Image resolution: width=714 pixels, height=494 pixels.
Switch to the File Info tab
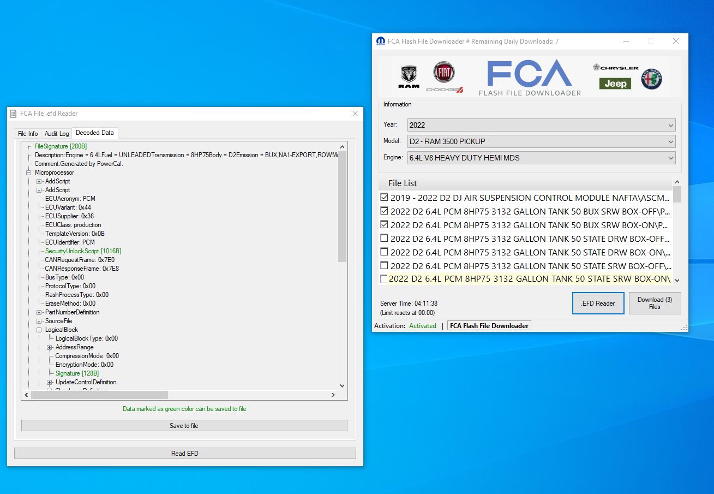pyautogui.click(x=28, y=133)
